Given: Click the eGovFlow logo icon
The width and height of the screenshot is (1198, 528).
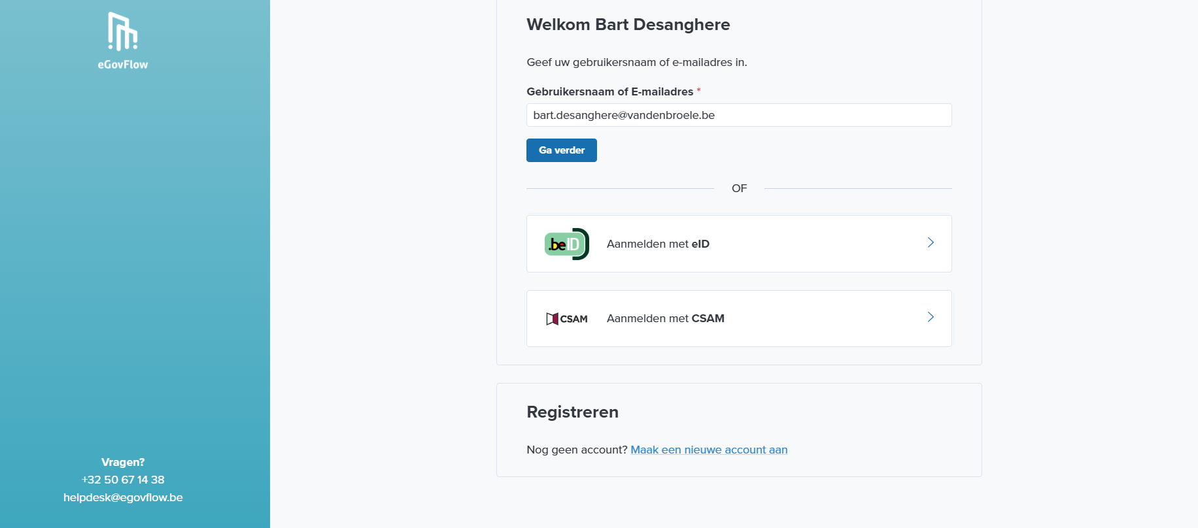Looking at the screenshot, I should [122, 31].
